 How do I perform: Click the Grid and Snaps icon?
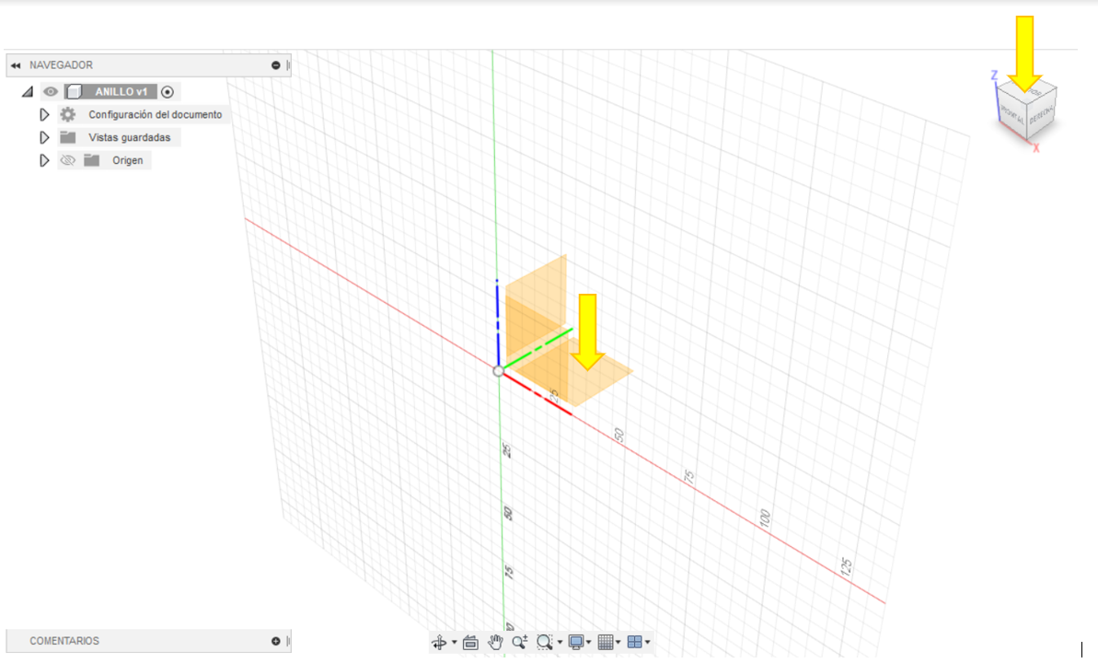(x=606, y=642)
